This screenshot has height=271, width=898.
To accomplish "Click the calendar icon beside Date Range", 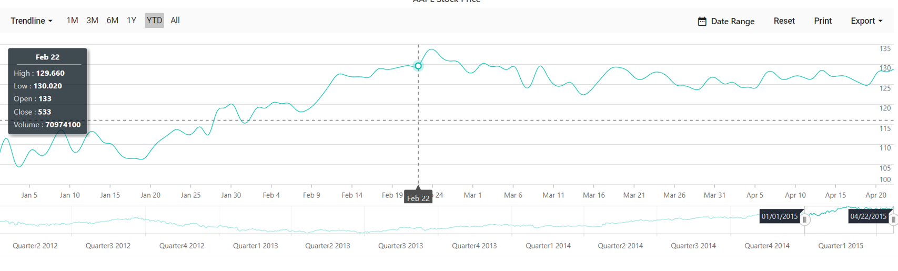I will 702,22.
